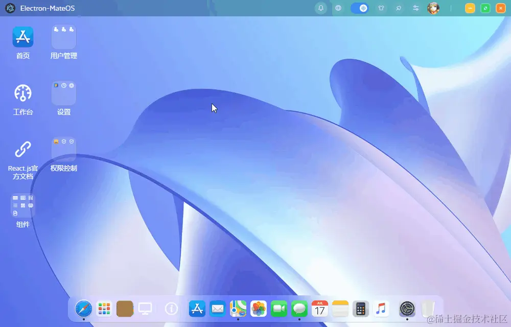Open the Music app from the dock
This screenshot has width=511, height=327.
pos(381,309)
